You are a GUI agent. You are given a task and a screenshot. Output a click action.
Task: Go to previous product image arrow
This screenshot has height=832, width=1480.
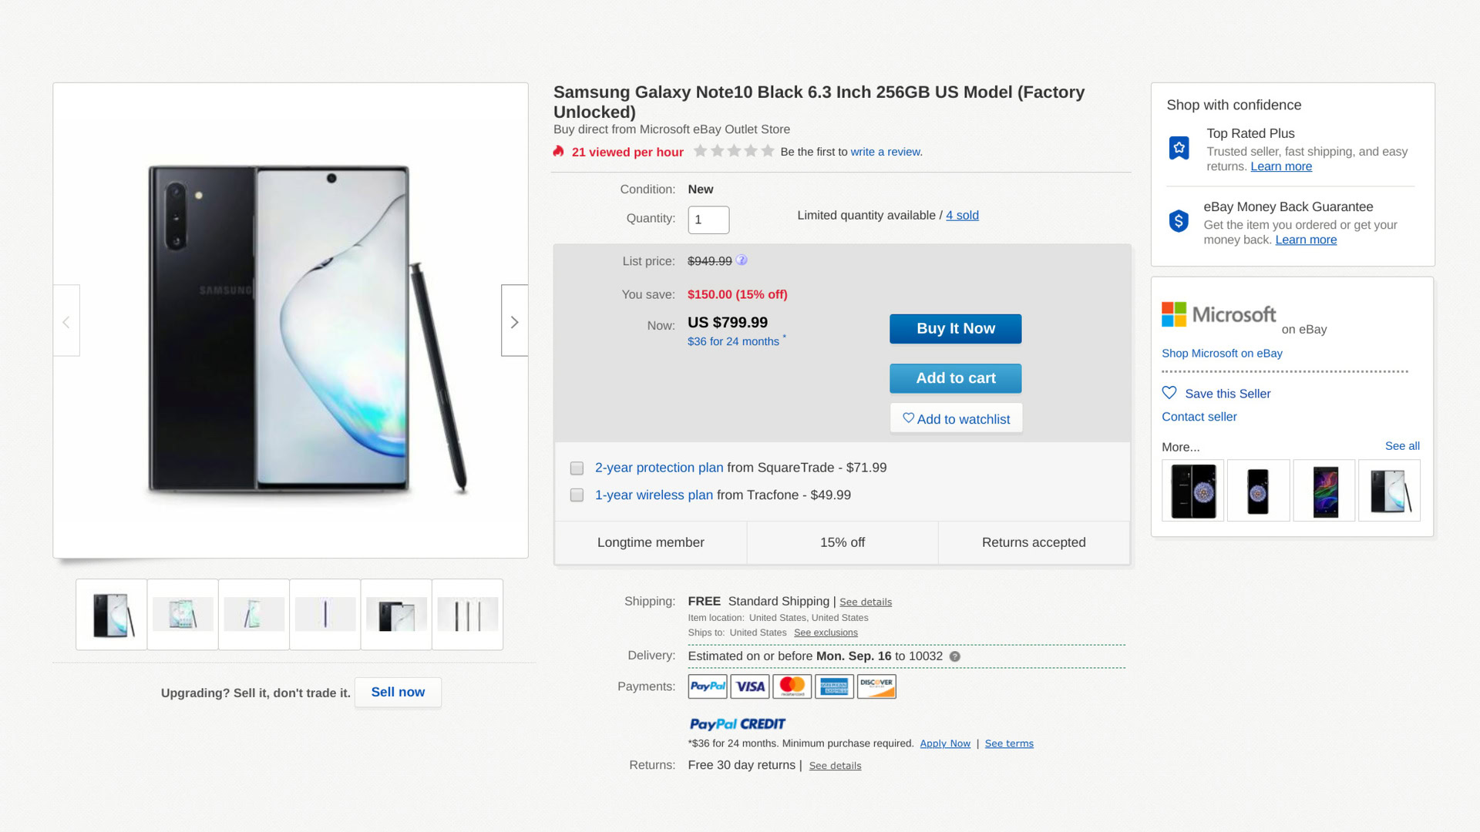(66, 321)
